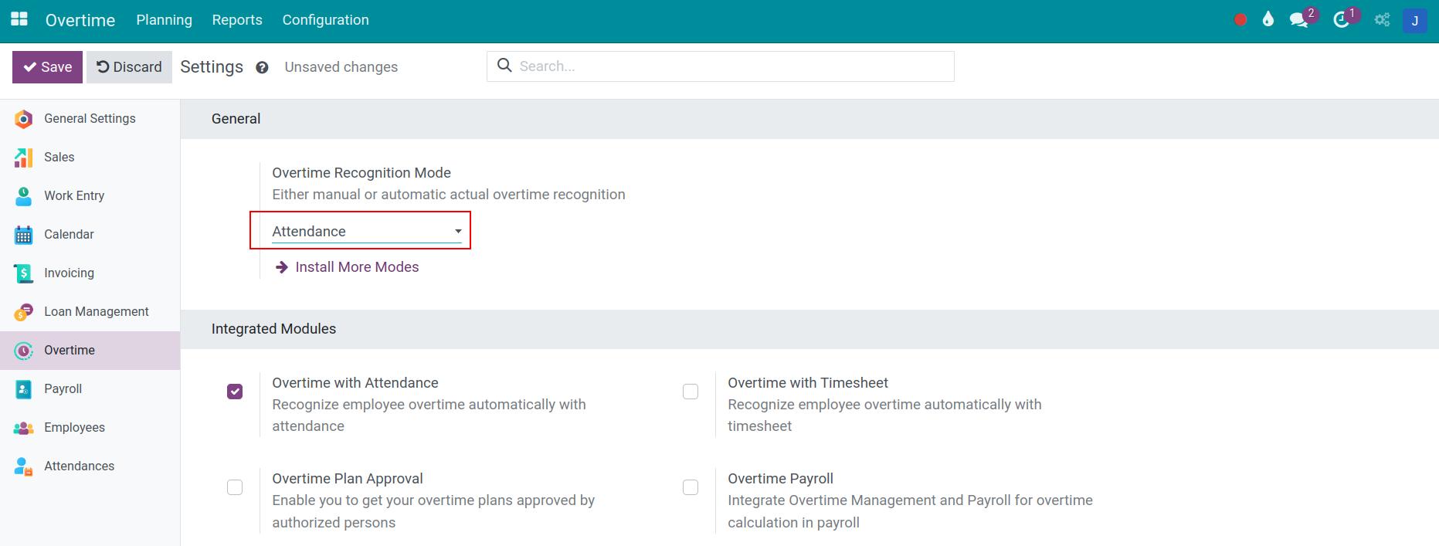Click the water drop icon in top bar

[x=1268, y=20]
